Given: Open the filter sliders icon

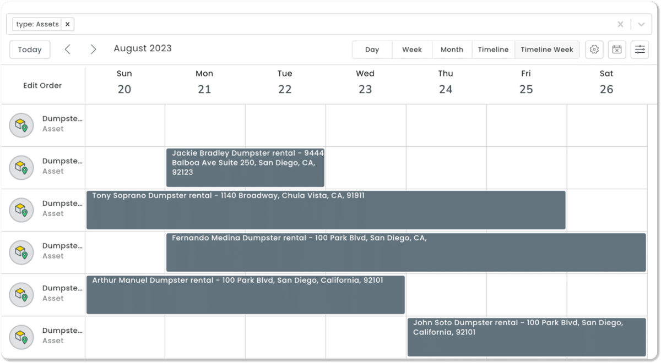Looking at the screenshot, I should point(640,50).
